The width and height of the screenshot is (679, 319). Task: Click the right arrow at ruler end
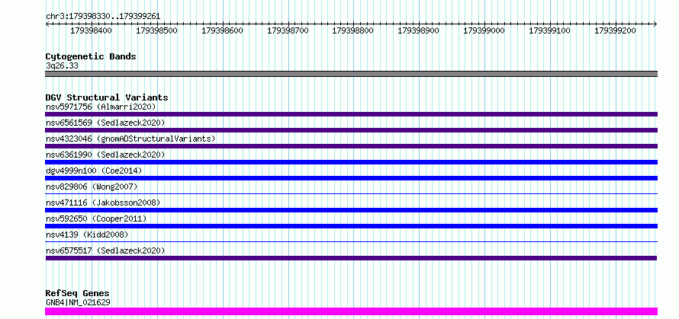pyautogui.click(x=655, y=24)
